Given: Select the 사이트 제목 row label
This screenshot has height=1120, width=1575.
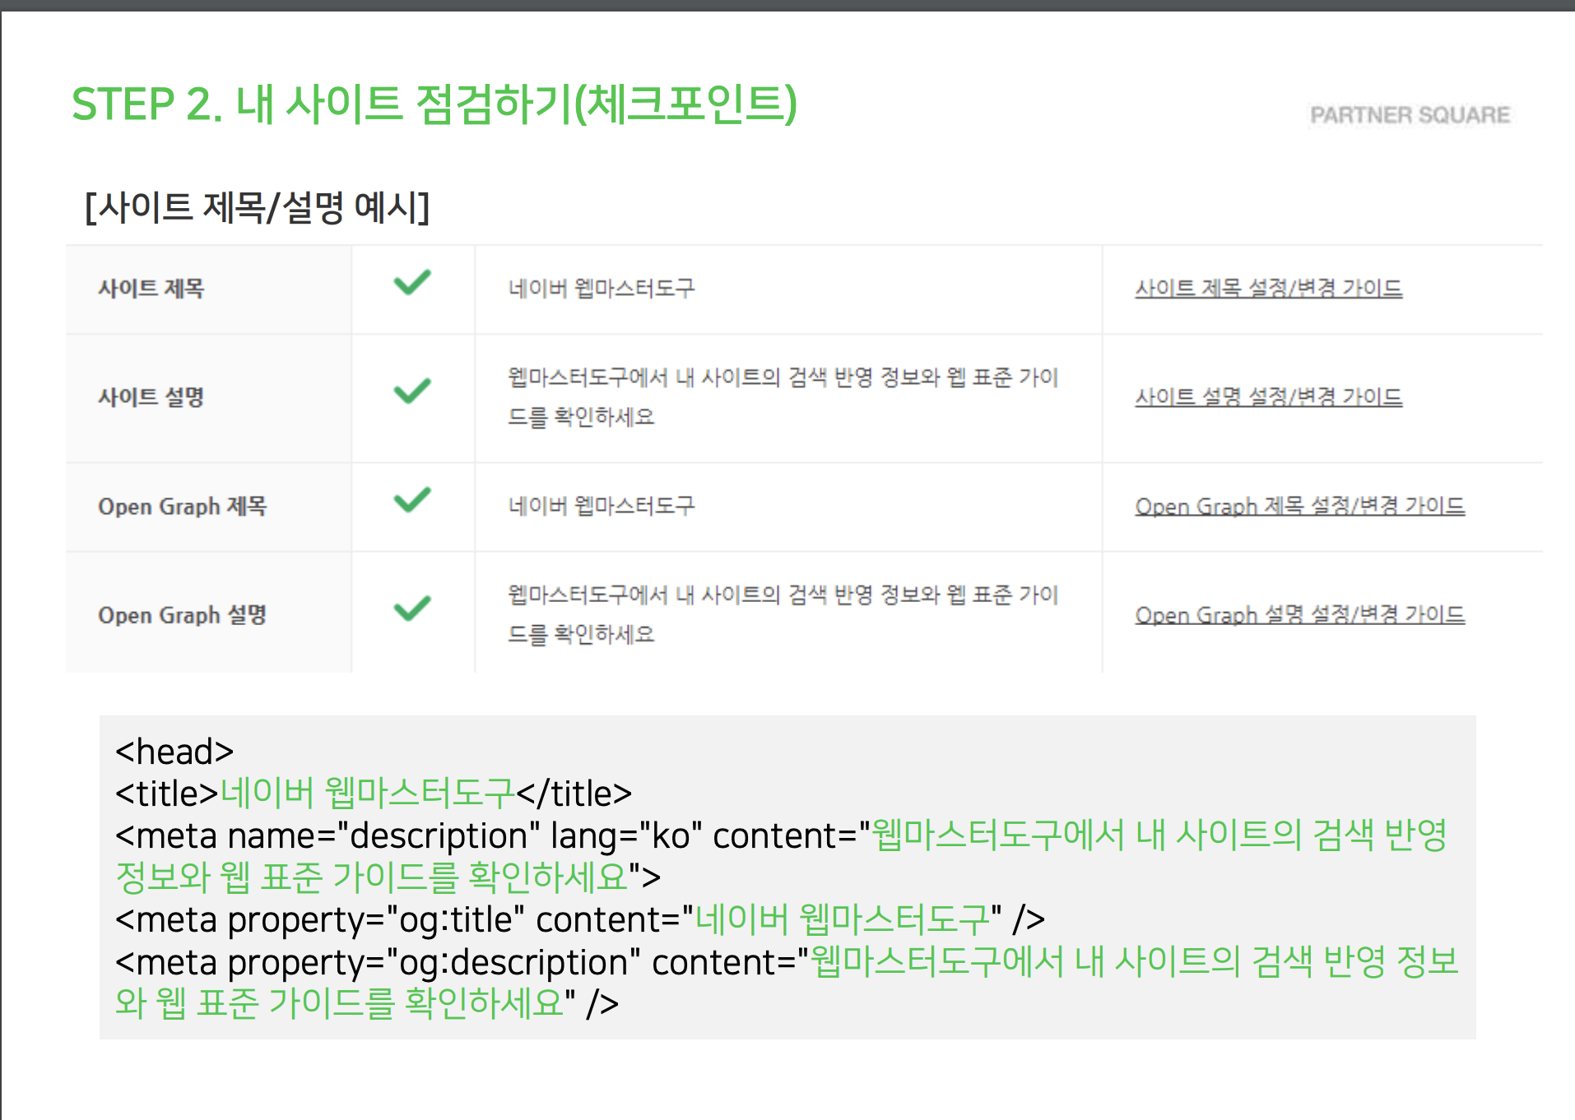Looking at the screenshot, I should pos(151,289).
